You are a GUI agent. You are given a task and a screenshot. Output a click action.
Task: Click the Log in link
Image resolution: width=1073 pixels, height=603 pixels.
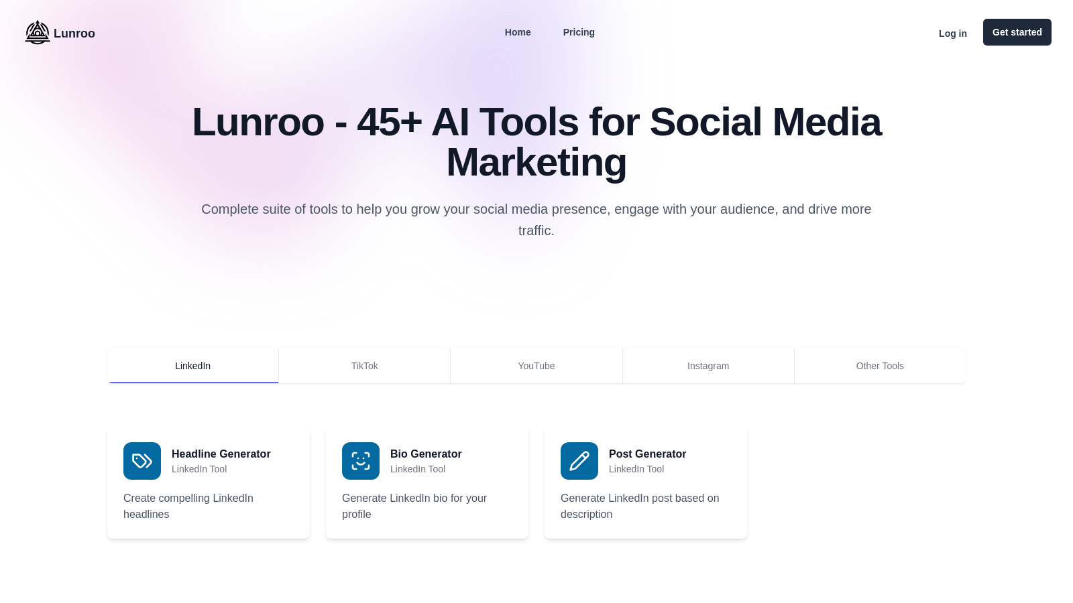coord(953,33)
